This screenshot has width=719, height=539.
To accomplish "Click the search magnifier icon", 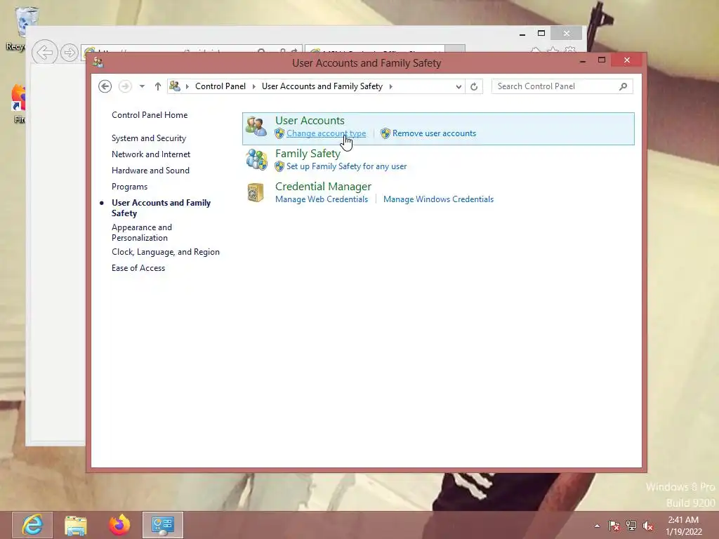I will (623, 86).
